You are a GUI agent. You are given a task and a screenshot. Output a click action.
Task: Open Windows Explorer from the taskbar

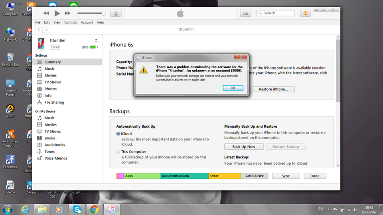tap(42, 209)
